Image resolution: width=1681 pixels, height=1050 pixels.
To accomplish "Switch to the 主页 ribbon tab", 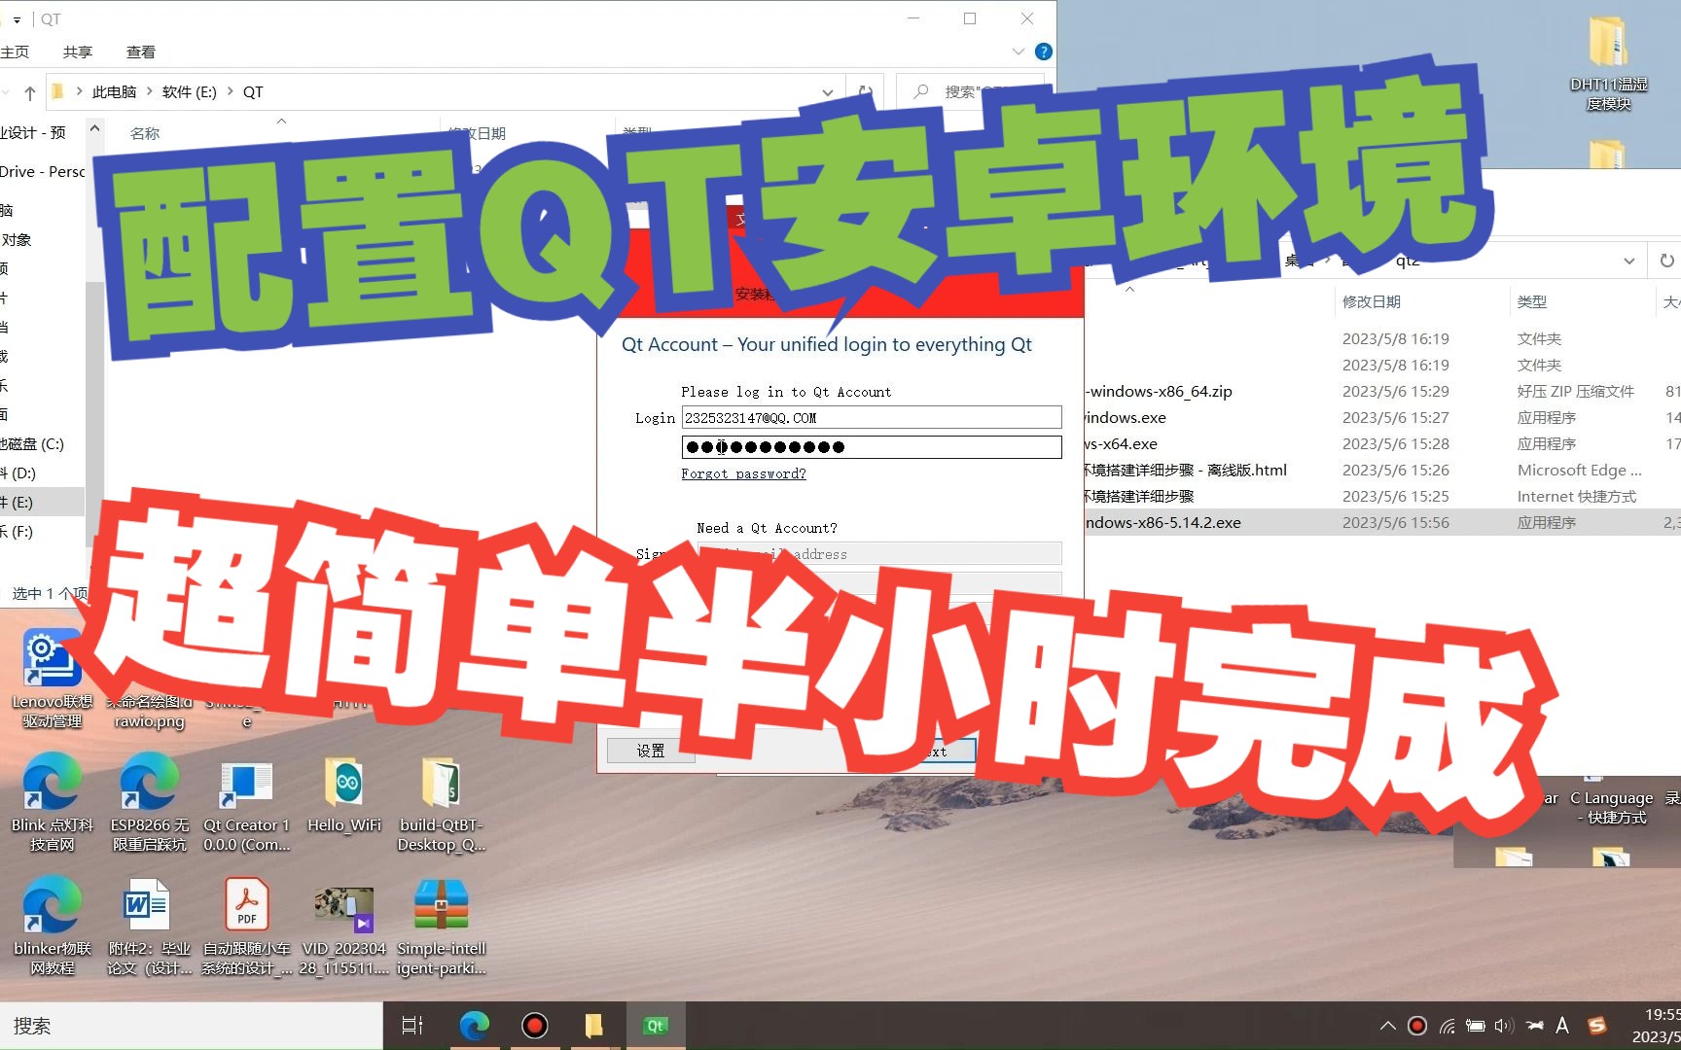I will click(x=16, y=52).
